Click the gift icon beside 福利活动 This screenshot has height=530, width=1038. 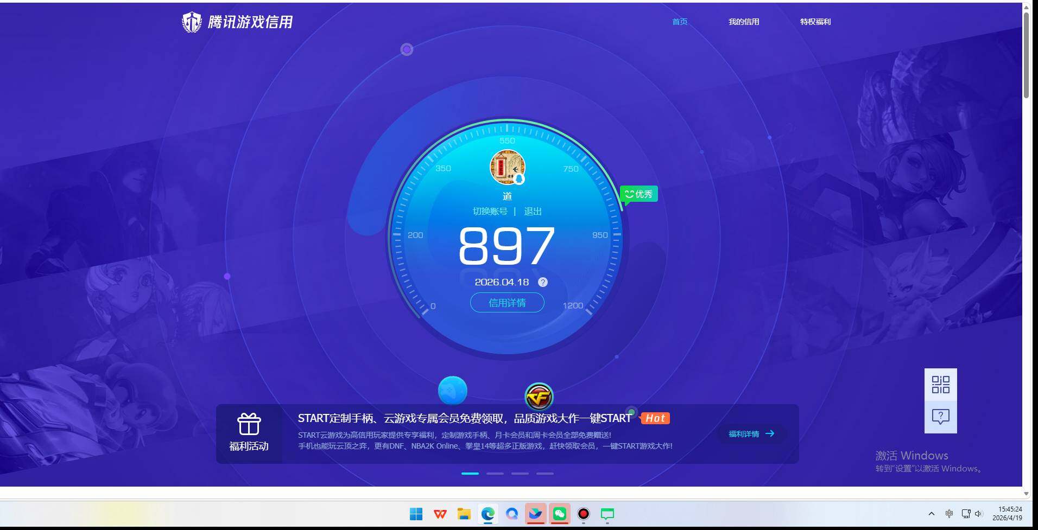pos(249,424)
